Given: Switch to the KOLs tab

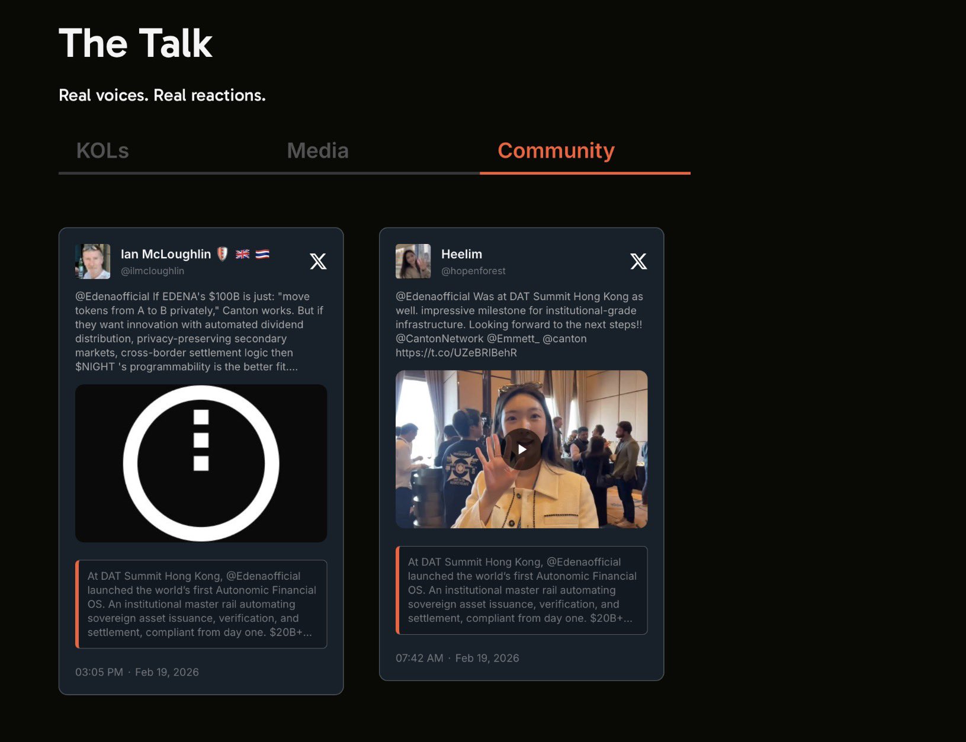Looking at the screenshot, I should coord(102,150).
